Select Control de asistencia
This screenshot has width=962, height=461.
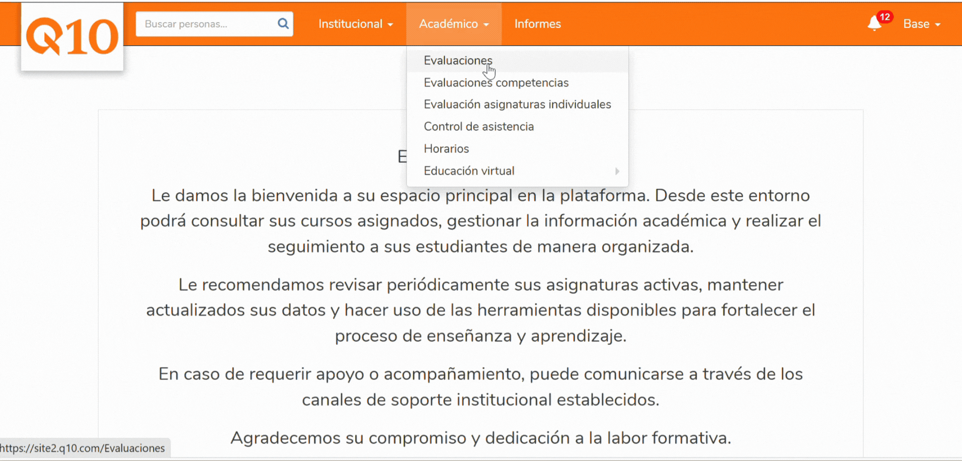click(x=517, y=126)
